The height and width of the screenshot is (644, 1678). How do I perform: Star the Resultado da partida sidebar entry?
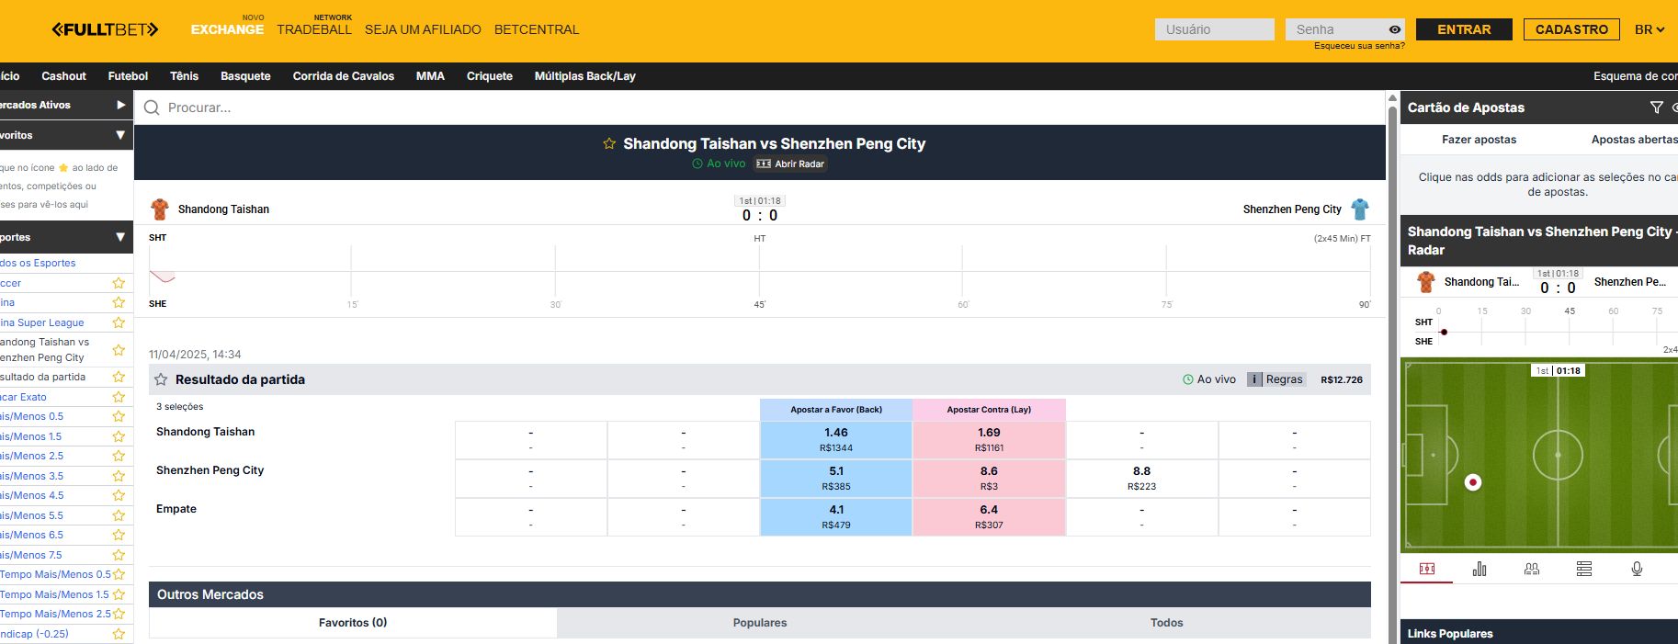click(119, 377)
